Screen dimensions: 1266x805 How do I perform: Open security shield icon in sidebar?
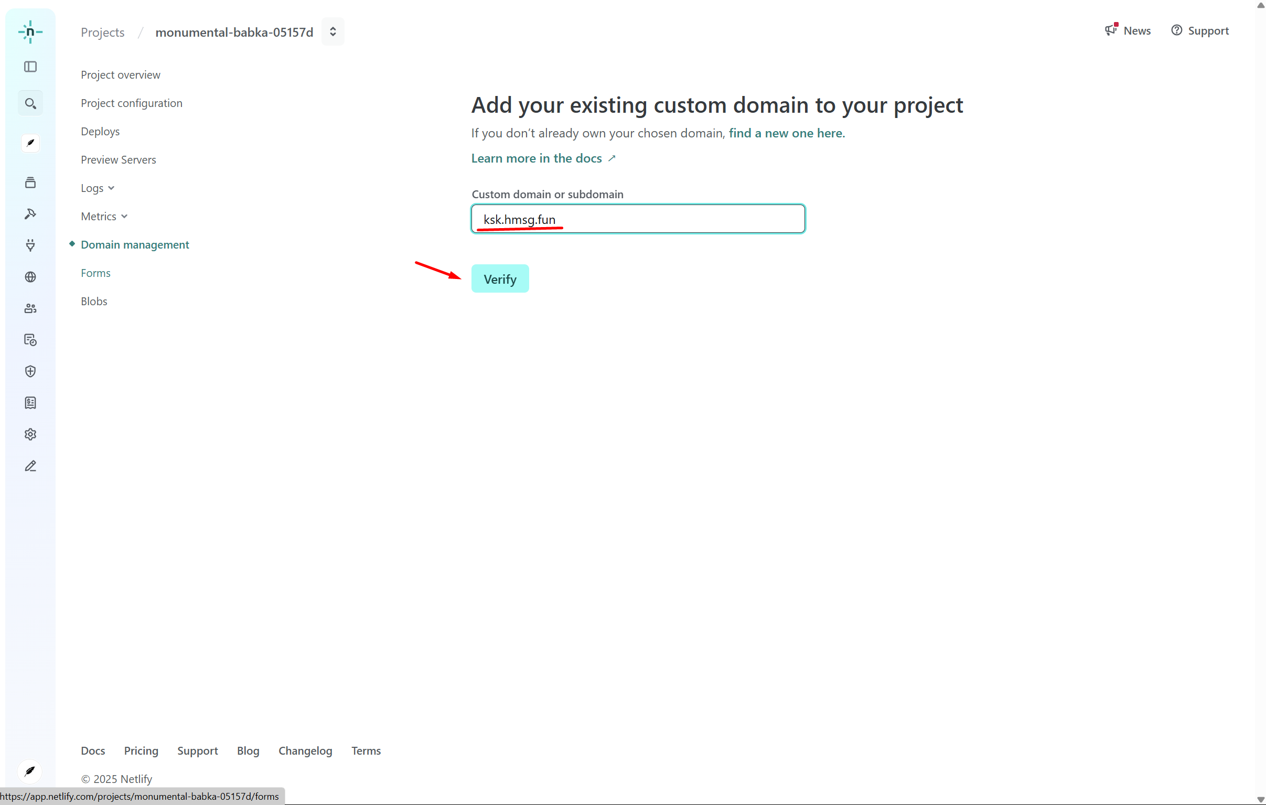pyautogui.click(x=30, y=372)
